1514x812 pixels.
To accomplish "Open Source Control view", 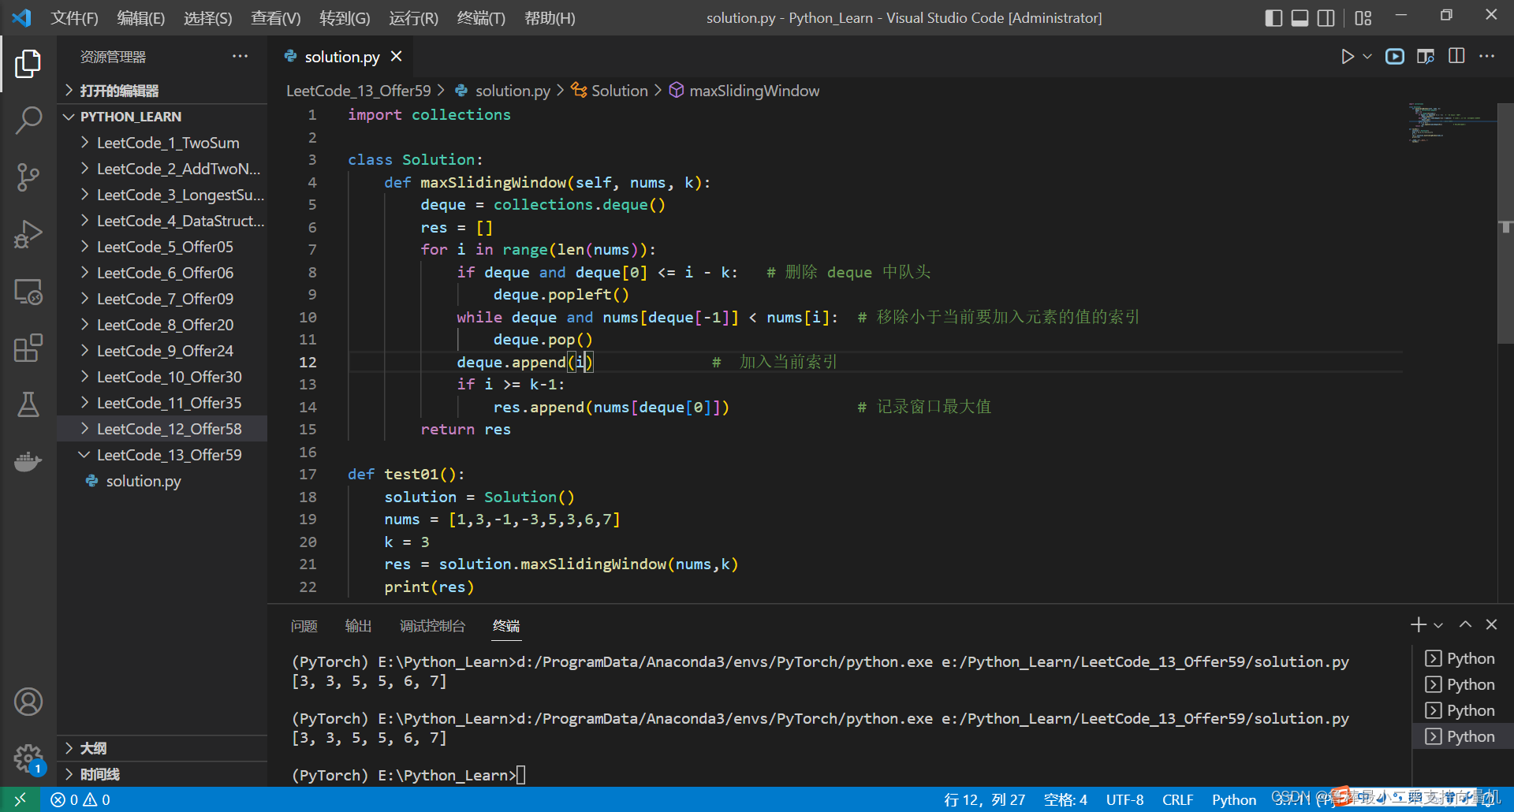I will 28,177.
